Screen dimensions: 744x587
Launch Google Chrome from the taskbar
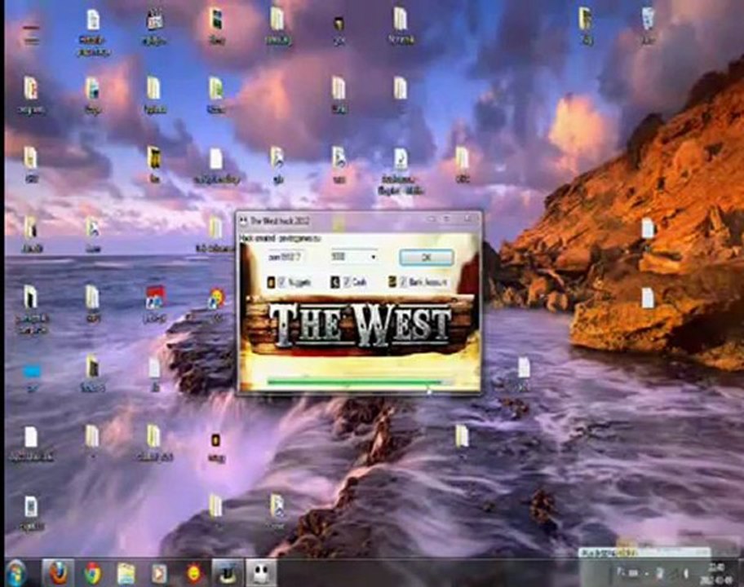[x=93, y=573]
